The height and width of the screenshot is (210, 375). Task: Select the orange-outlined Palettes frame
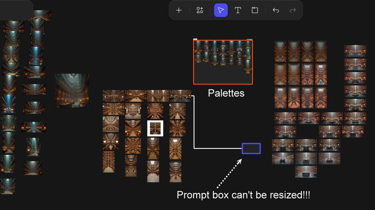coord(223,74)
